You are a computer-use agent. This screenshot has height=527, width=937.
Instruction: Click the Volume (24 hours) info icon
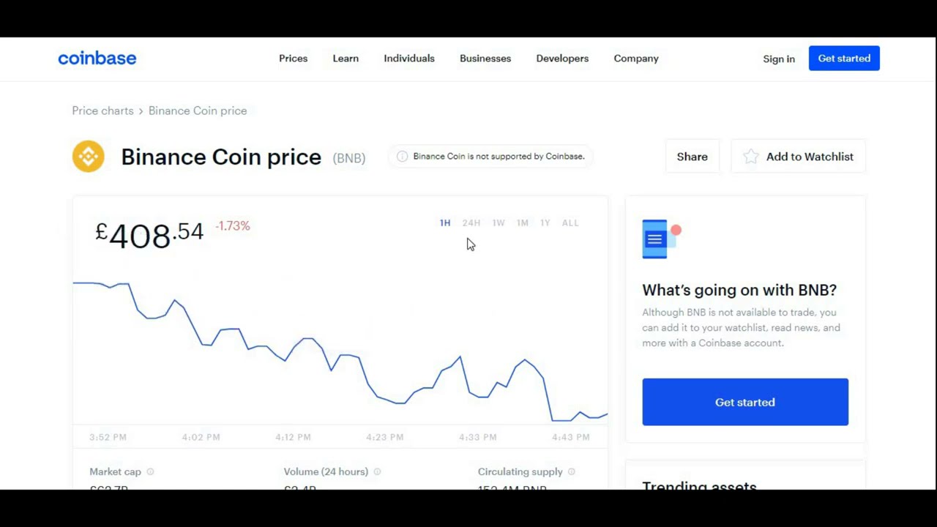377,472
